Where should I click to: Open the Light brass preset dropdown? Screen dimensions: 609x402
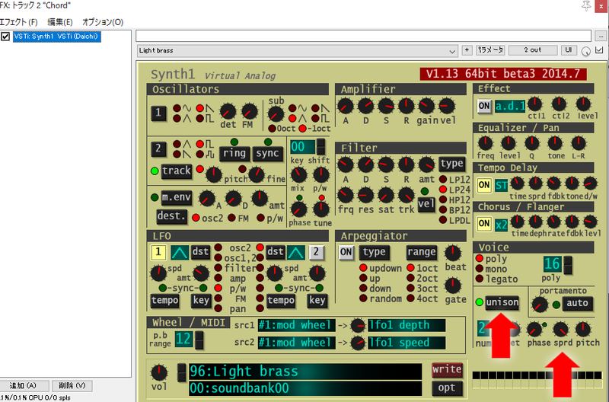pos(298,50)
